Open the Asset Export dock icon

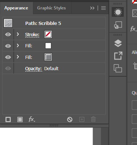[118, 56]
